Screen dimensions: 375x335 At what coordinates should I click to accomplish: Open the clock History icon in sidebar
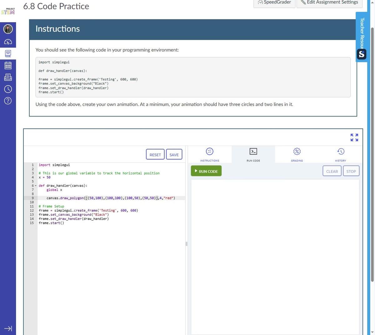tap(8, 89)
